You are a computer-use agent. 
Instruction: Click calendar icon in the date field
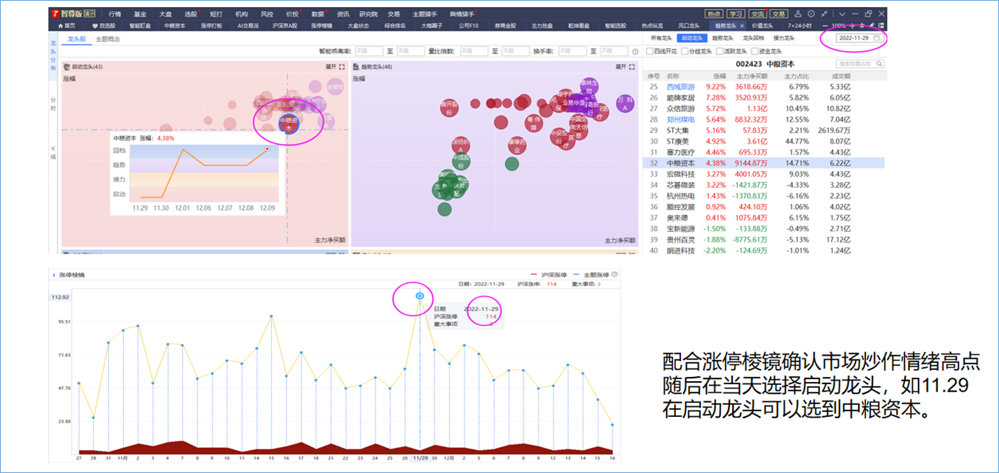tap(876, 38)
